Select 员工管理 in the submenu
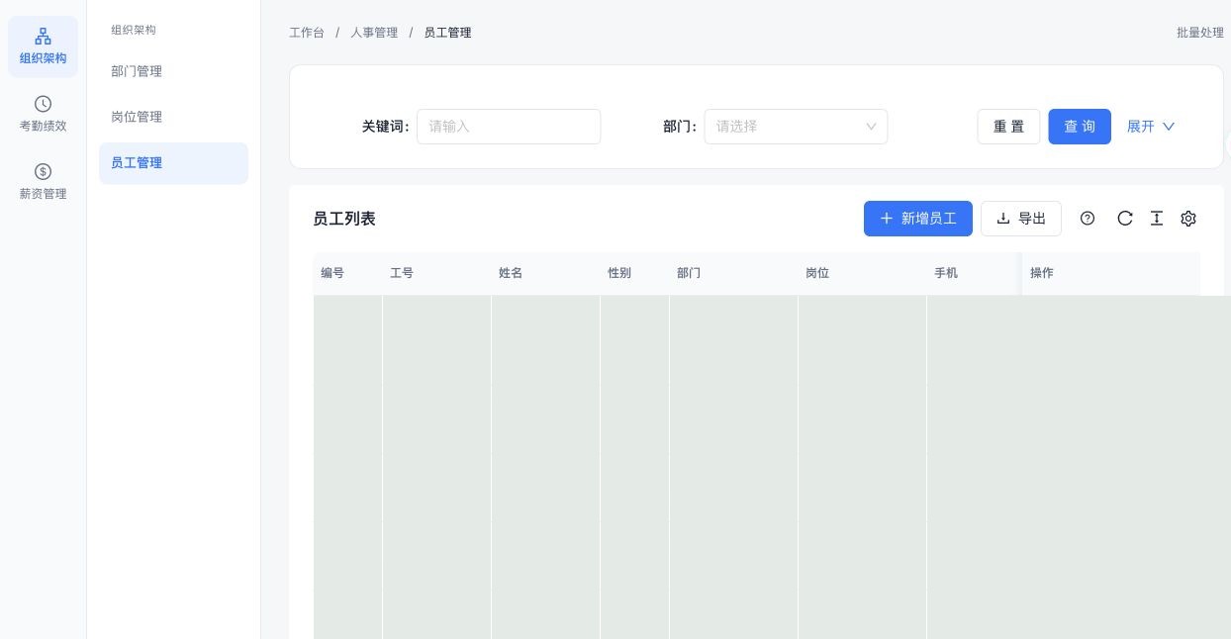Viewport: 1231px width, 639px height. click(173, 163)
